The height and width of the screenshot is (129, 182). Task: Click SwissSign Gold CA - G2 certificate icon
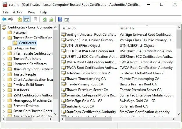63,101
